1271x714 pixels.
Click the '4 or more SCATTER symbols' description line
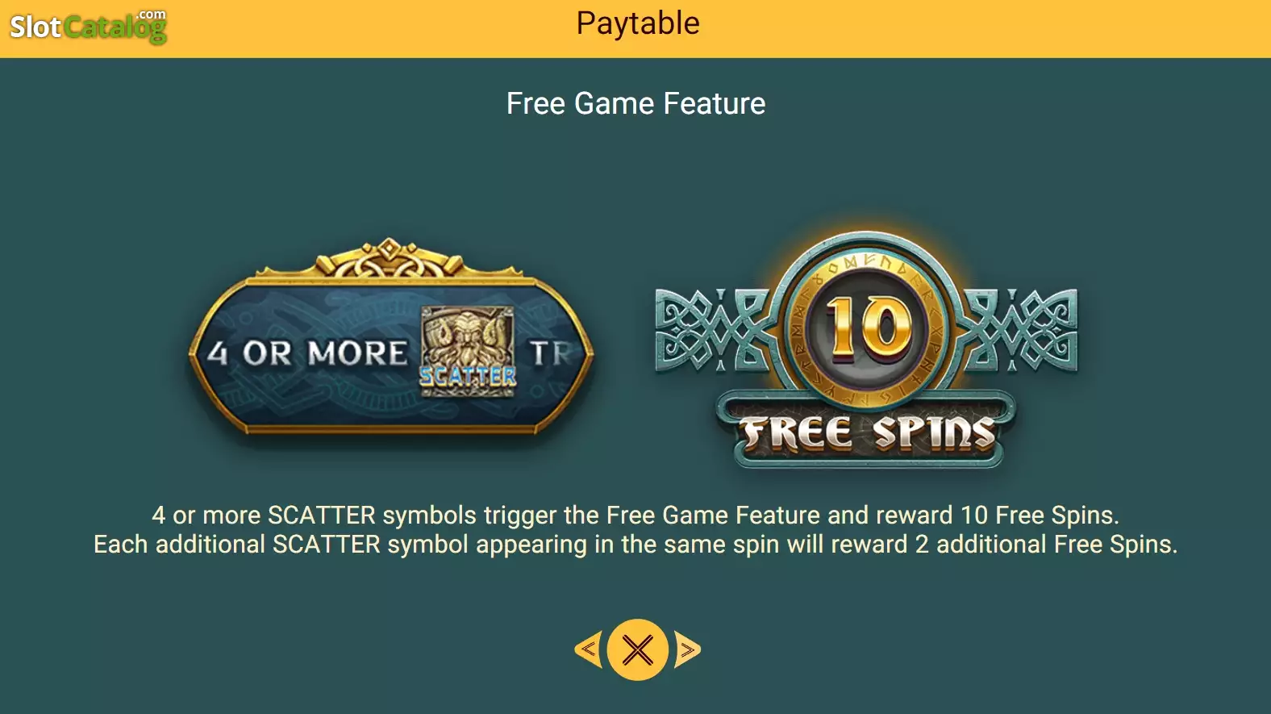pyautogui.click(x=635, y=515)
